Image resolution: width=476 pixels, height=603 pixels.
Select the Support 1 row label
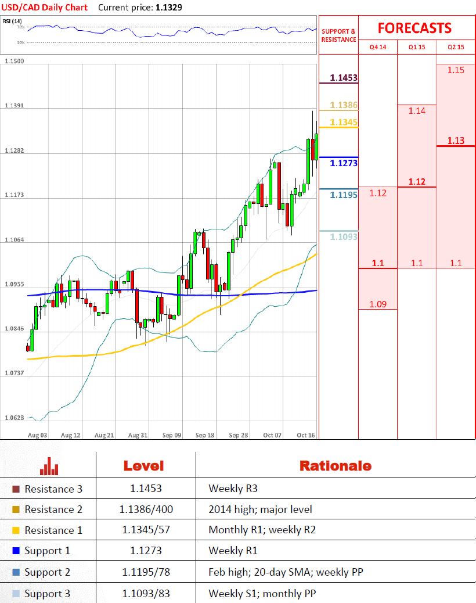pyautogui.click(x=47, y=551)
